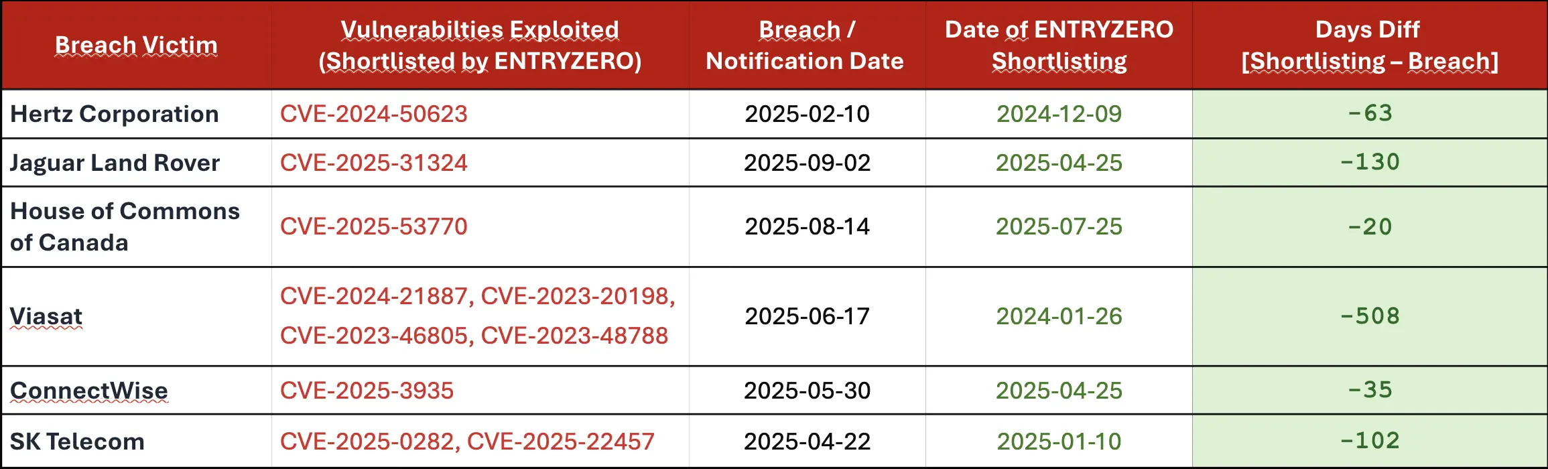Screen dimensions: 1548x469
Task: Click CVE-2025-22457 in SK Telecom row
Action: pyautogui.click(x=560, y=442)
